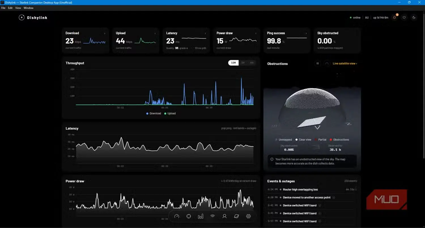Screen dimensions: 425x228
Task: Open the planet icon in the dock
Action: [236, 216]
